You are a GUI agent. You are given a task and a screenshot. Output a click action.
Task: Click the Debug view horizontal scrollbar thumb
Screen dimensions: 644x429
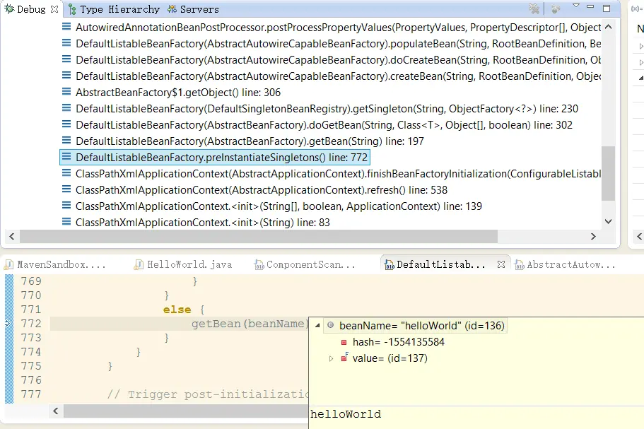pyautogui.click(x=258, y=237)
